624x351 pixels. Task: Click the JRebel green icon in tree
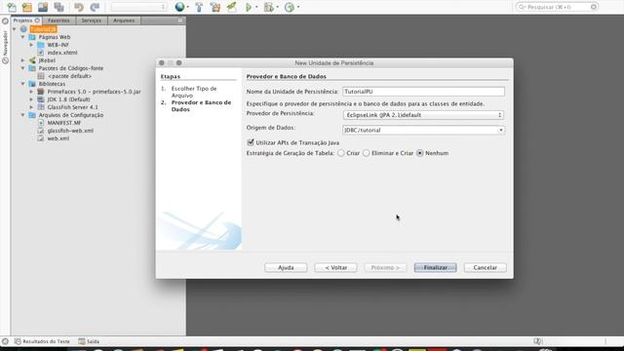point(32,60)
